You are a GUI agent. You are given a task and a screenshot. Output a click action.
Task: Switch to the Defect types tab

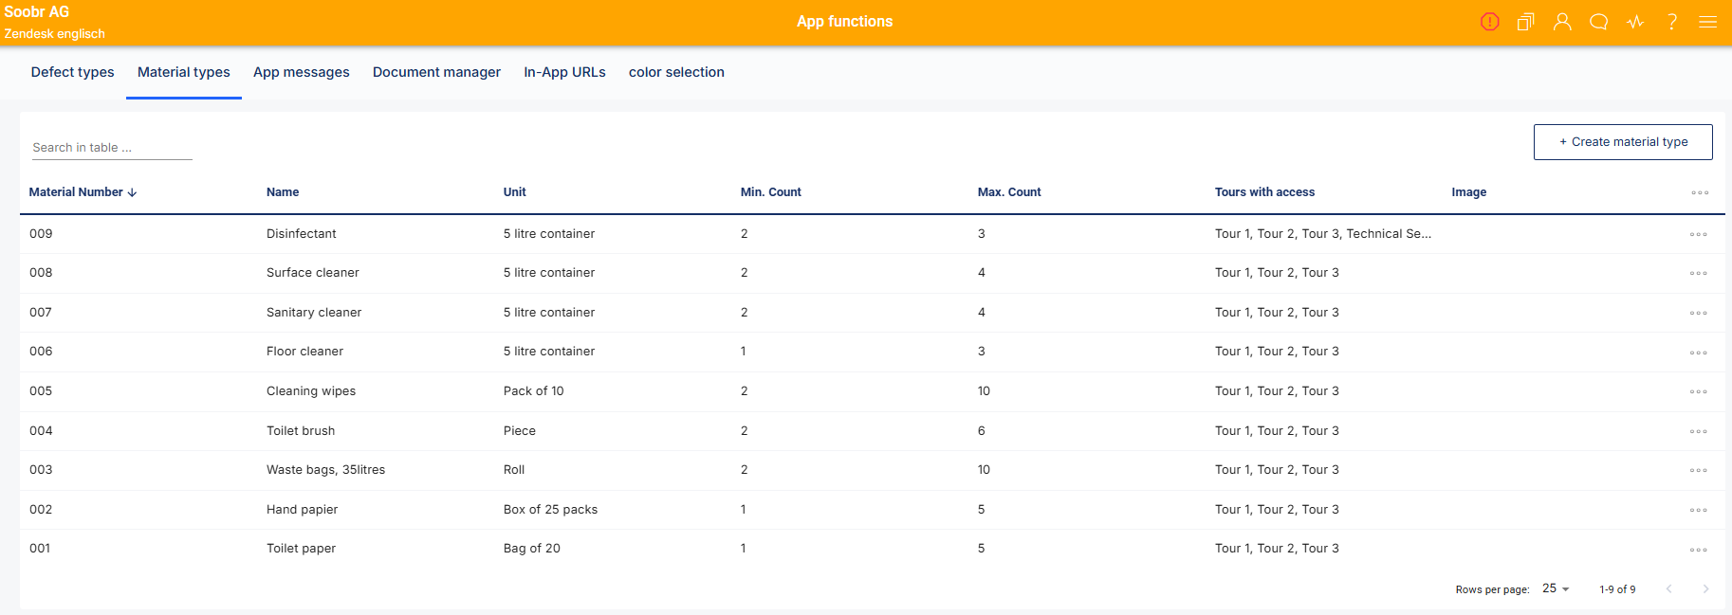point(72,72)
